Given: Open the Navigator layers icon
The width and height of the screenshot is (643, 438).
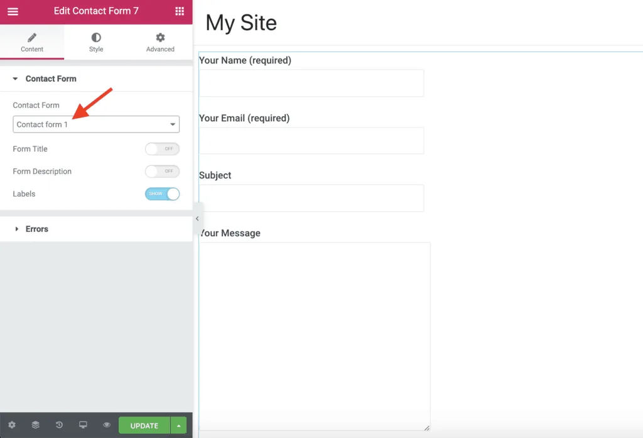Looking at the screenshot, I should coord(36,425).
